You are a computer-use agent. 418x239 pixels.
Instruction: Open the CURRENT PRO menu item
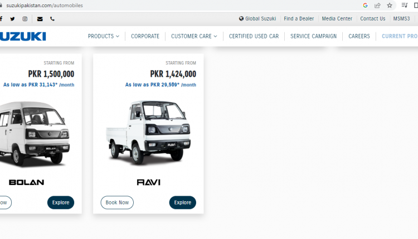[x=400, y=36]
